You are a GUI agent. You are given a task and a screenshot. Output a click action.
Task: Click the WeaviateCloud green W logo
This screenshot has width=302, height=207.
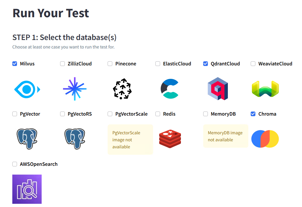click(265, 89)
